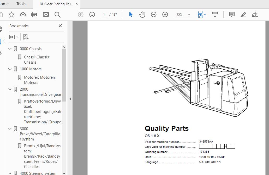
Task: Upload file to cloud icon
Action: (23, 15)
